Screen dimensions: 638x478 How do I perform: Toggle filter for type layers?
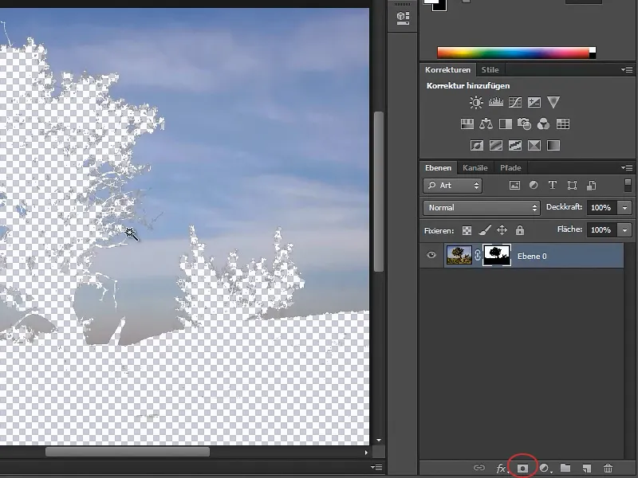click(553, 186)
